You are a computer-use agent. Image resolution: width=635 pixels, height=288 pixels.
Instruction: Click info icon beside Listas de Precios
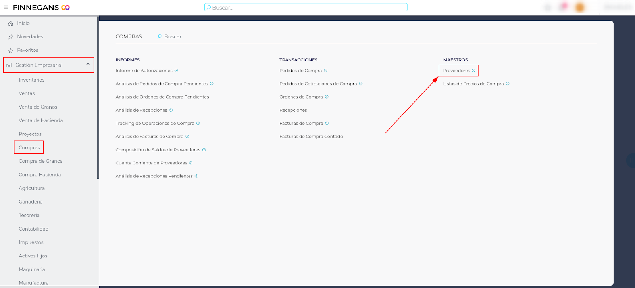click(508, 84)
